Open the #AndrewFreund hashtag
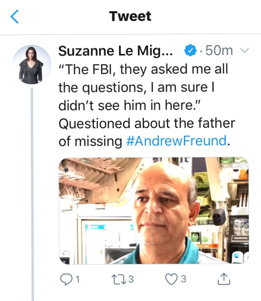 click(x=176, y=141)
